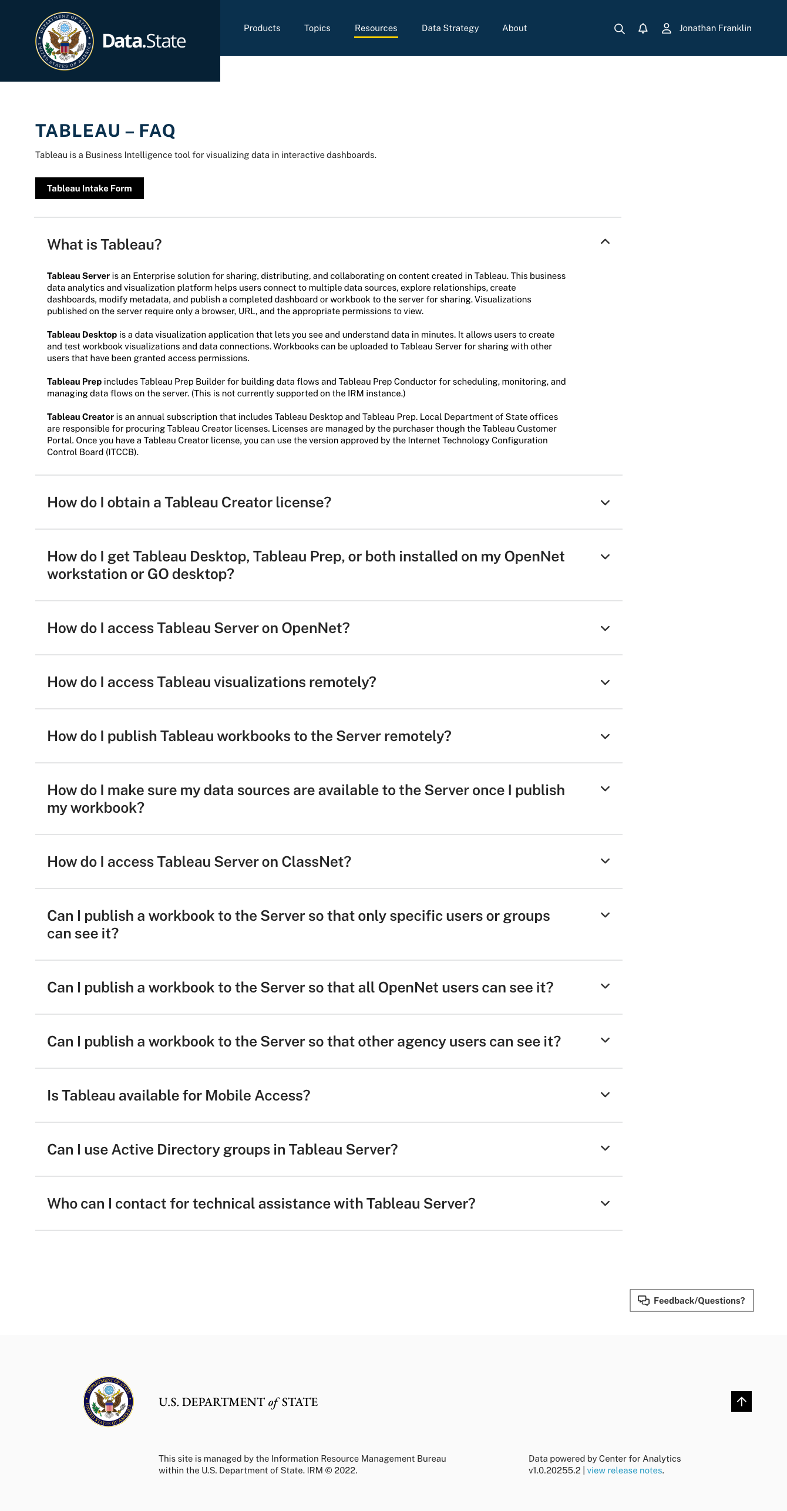Open the Data Strategy menu item
Screen dimensions: 787x1511
pos(450,28)
